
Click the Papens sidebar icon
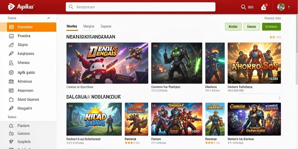11,126
